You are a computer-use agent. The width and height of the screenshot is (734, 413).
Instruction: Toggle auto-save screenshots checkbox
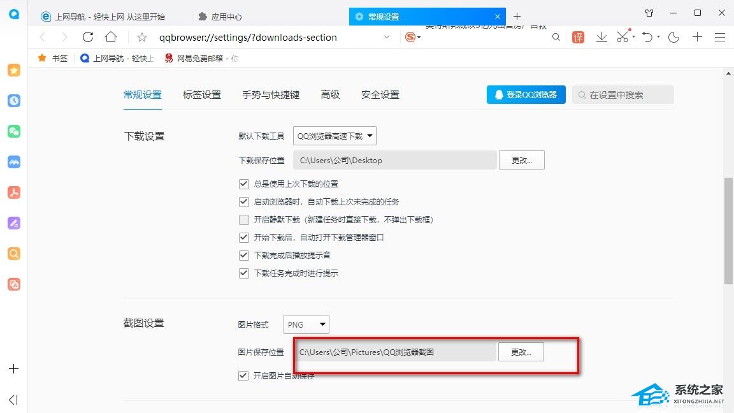pyautogui.click(x=243, y=375)
